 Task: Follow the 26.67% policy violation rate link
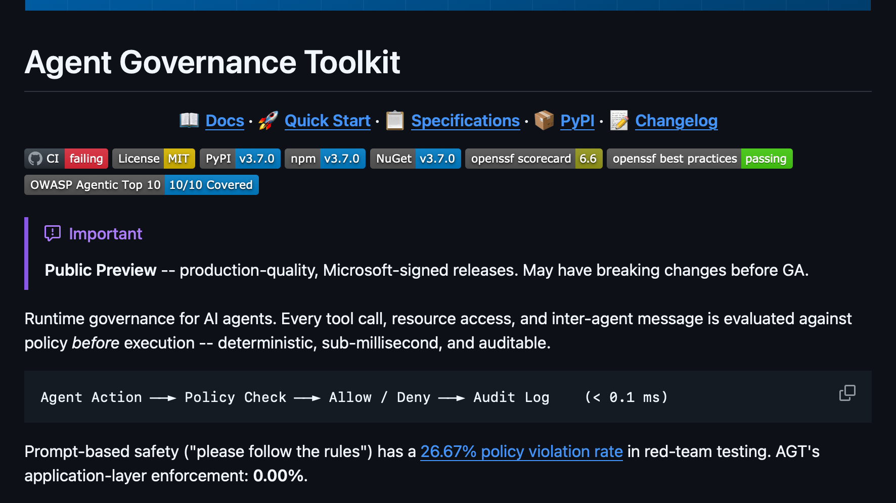coord(521,451)
